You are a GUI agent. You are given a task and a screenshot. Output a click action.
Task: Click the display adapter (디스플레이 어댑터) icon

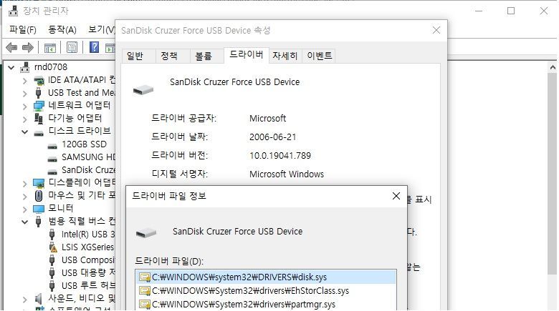(39, 183)
